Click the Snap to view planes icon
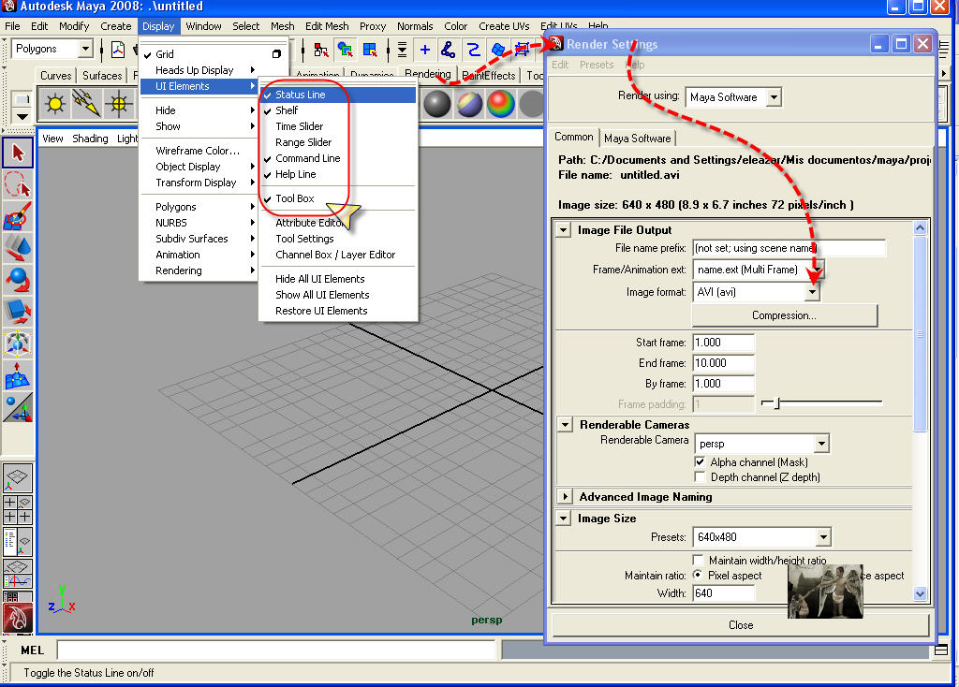The height and width of the screenshot is (687, 959). [x=498, y=50]
